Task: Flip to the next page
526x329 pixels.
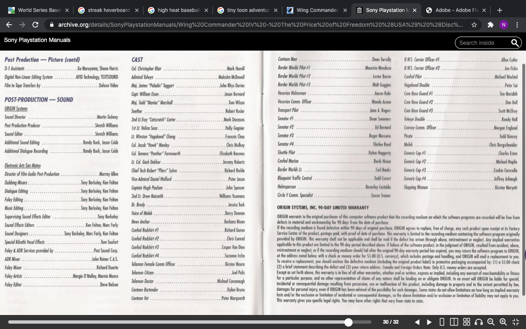Action: (429, 322)
